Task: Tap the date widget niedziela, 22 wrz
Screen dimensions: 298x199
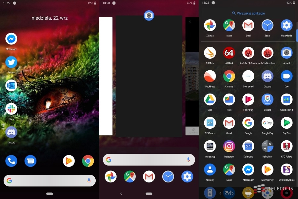Action: click(x=50, y=18)
